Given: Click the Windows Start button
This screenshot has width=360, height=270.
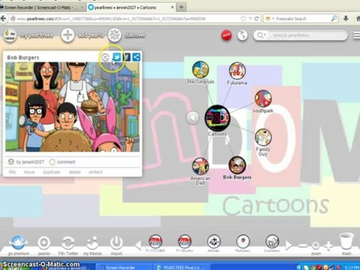Looking at the screenshot, I should pyautogui.click(x=15, y=267).
